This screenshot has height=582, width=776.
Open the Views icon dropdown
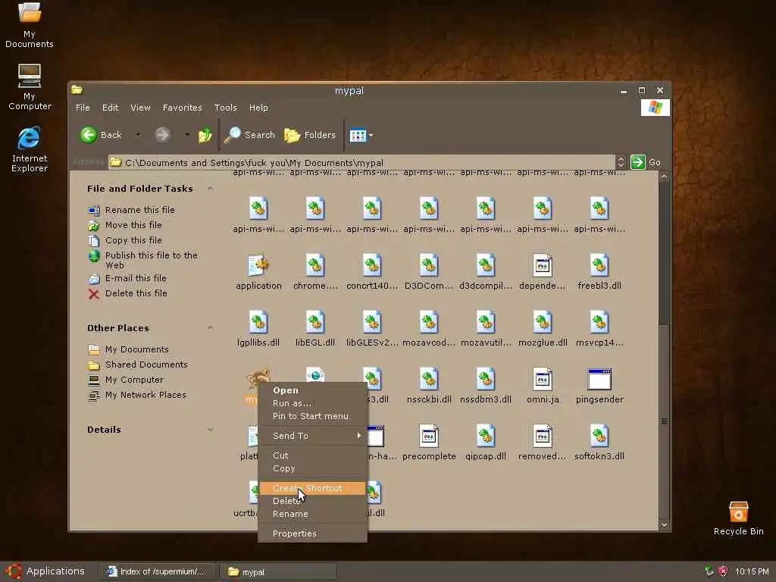coord(361,135)
